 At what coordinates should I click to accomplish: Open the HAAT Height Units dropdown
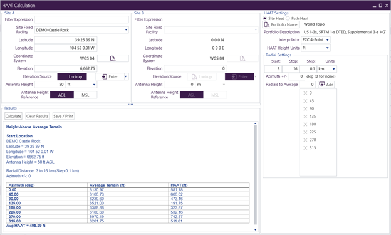(x=328, y=48)
